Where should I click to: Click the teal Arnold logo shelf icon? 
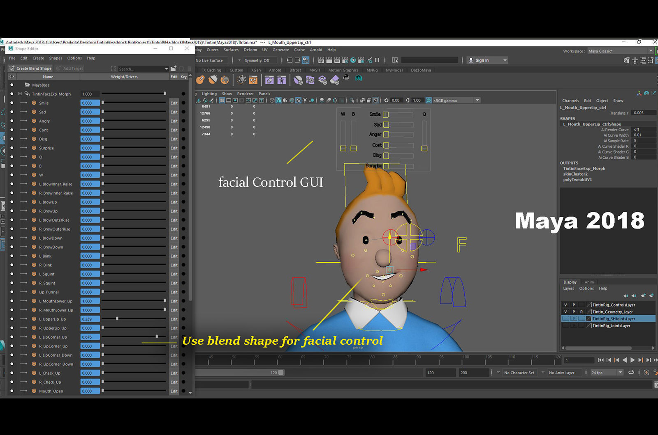359,78
